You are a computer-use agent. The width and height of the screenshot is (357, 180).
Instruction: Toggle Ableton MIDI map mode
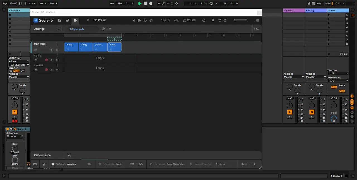(x=328, y=4)
